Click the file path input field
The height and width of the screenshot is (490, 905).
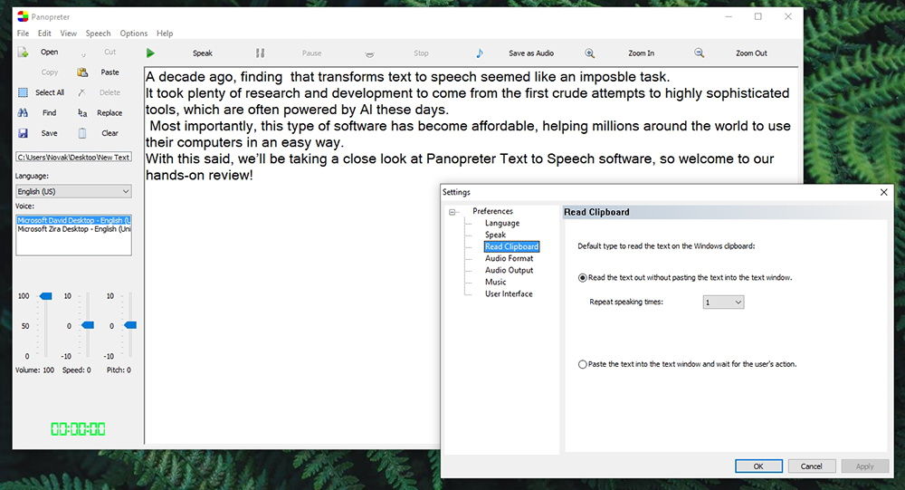[x=73, y=158]
